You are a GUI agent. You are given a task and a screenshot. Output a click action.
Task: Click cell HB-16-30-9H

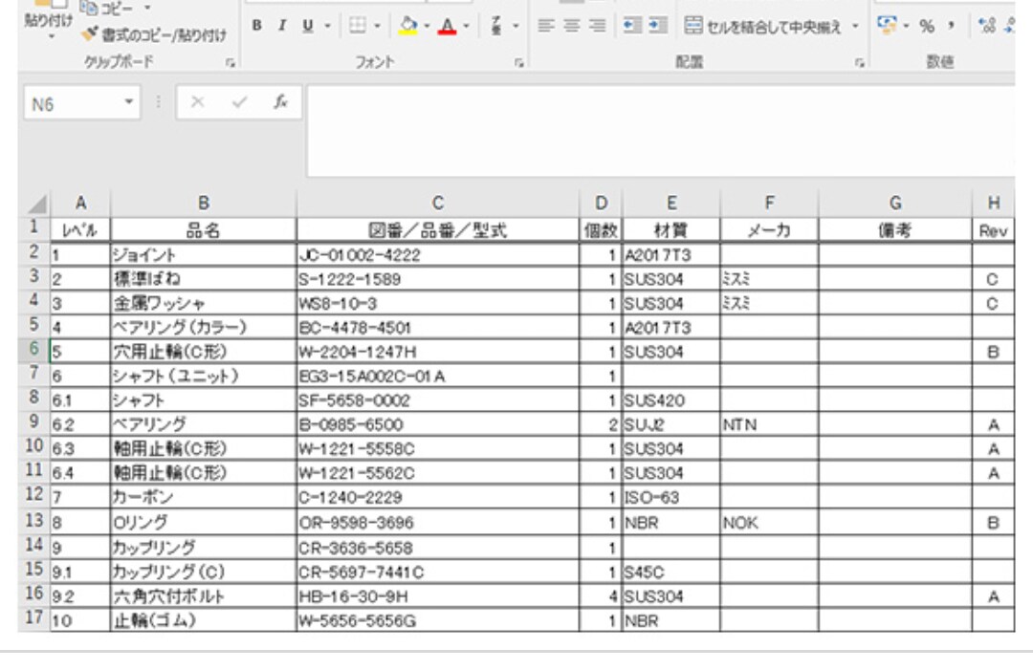click(x=437, y=596)
